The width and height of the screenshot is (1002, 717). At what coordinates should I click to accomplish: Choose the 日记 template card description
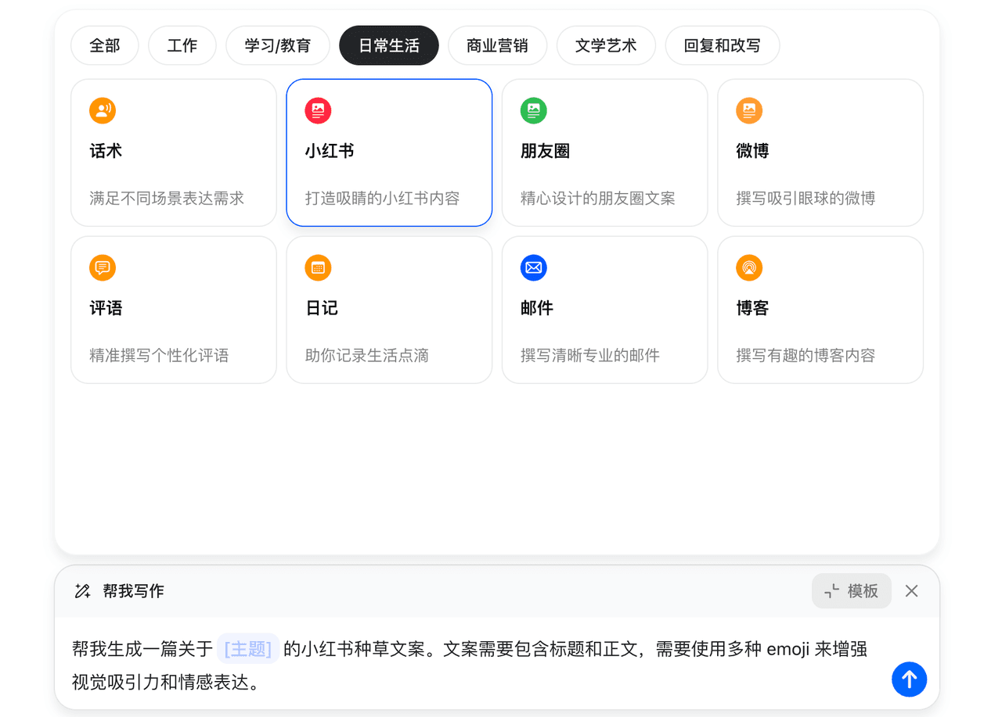click(x=366, y=356)
